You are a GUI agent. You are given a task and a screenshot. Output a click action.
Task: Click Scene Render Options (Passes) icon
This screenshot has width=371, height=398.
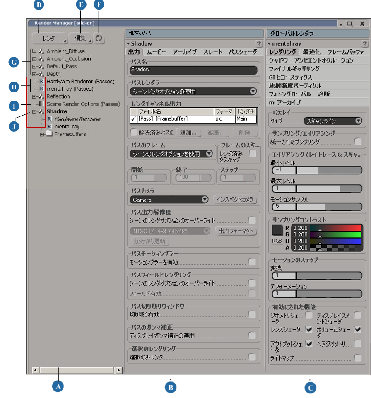[42, 104]
